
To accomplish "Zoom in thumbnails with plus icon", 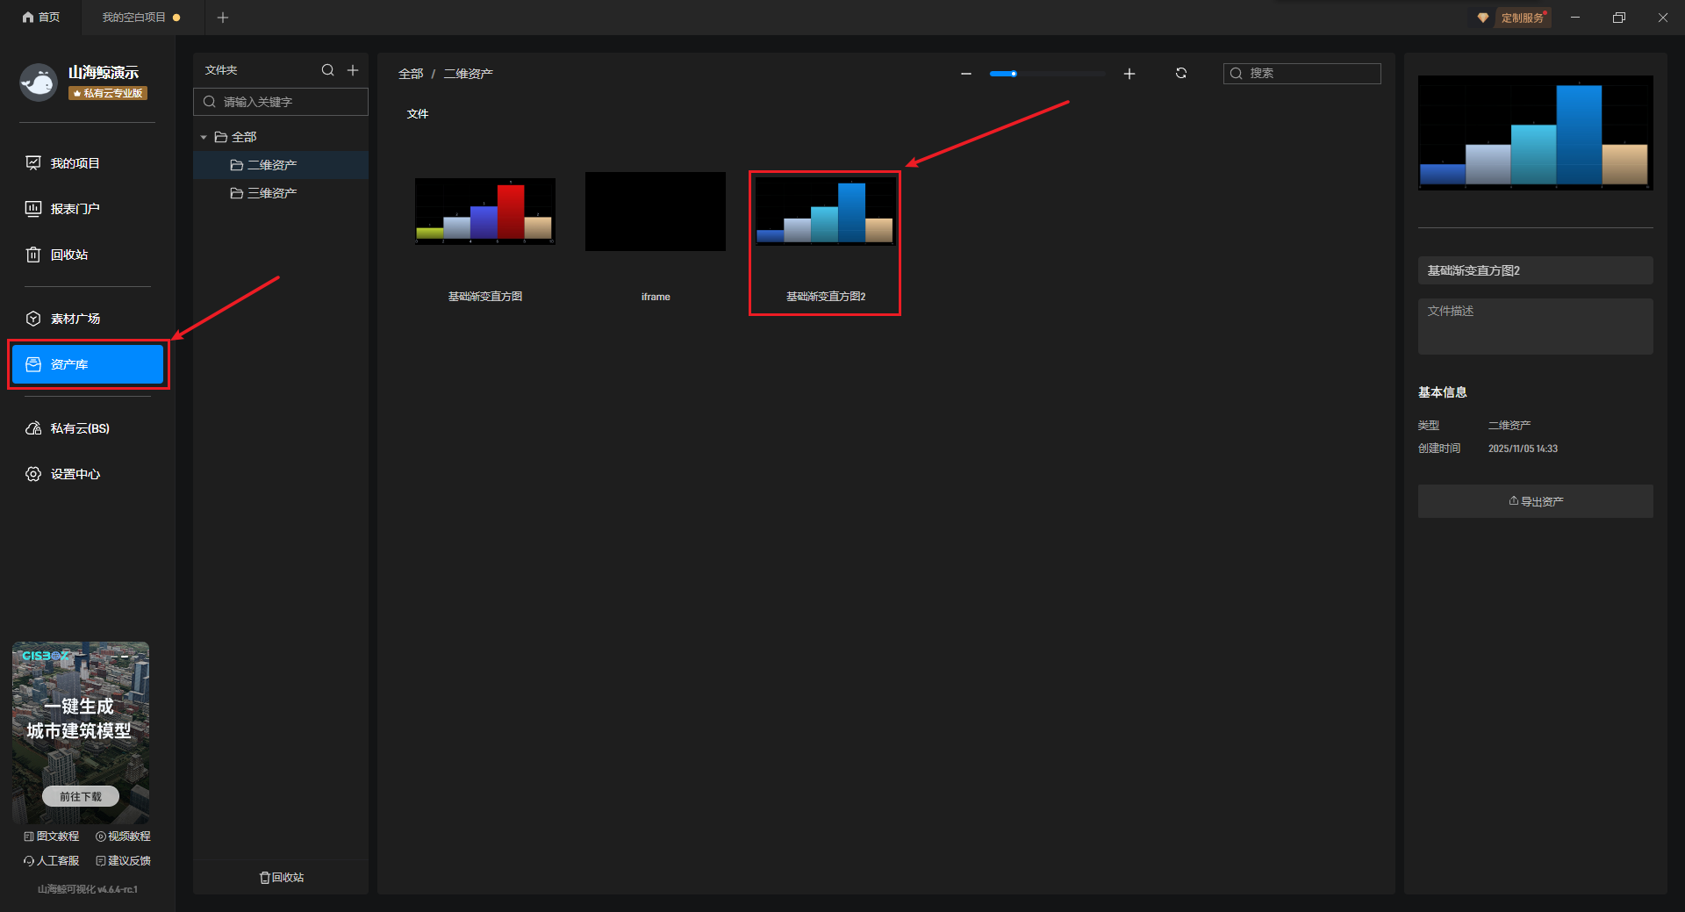I will click(x=1129, y=74).
